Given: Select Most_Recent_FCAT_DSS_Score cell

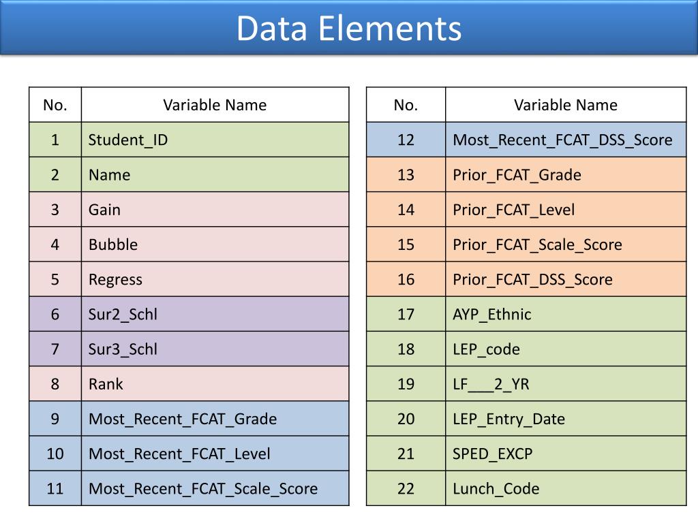Looking at the screenshot, I should (566, 140).
